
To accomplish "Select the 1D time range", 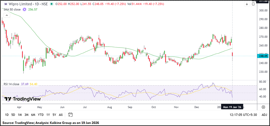I will coord(6,115).
